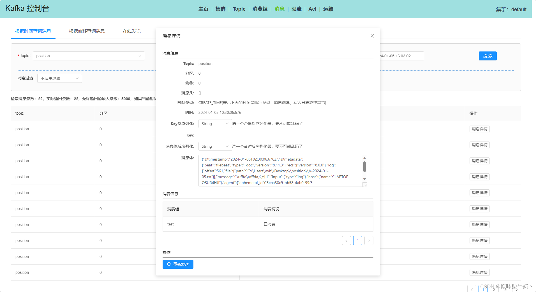Select page 1 in the dialog pagination
The height and width of the screenshot is (292, 536).
click(357, 241)
